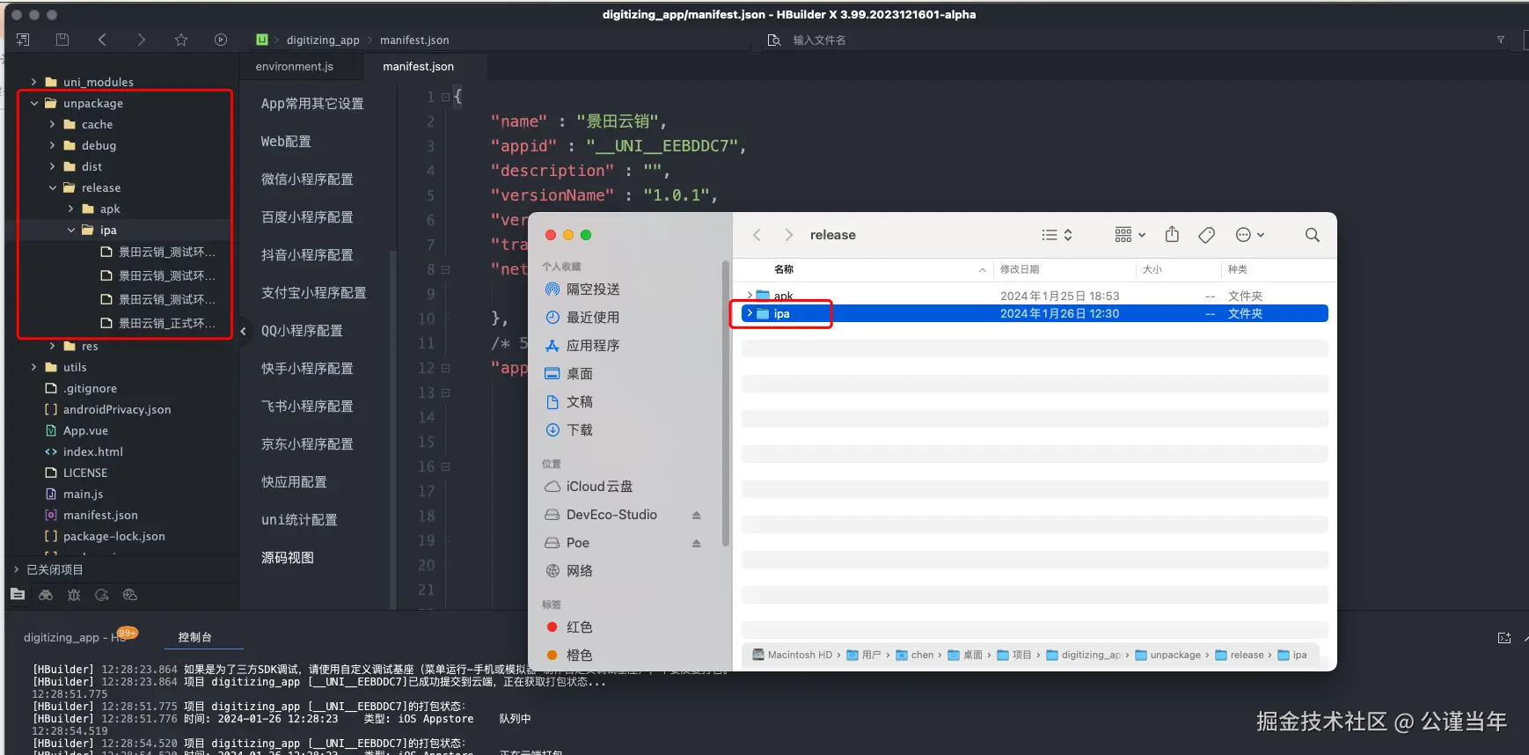Click console popout icon at right of terminal
Image resolution: width=1529 pixels, height=755 pixels.
[1504, 638]
